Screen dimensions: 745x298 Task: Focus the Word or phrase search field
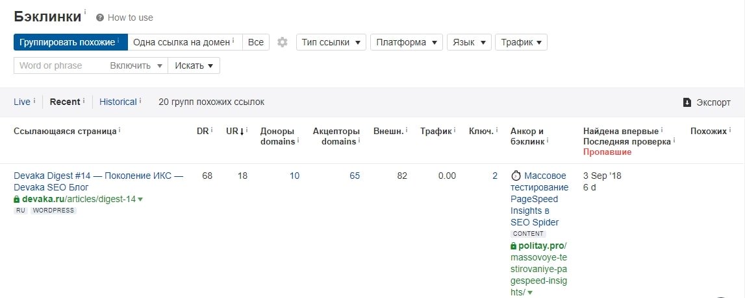point(60,66)
